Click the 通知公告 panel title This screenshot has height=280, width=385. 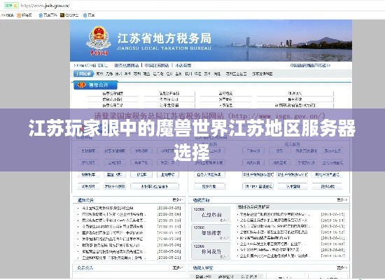pos(85,200)
